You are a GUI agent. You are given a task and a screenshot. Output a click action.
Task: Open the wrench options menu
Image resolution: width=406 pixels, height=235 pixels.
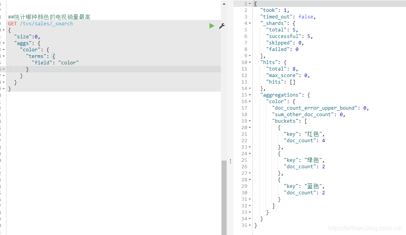click(x=222, y=26)
